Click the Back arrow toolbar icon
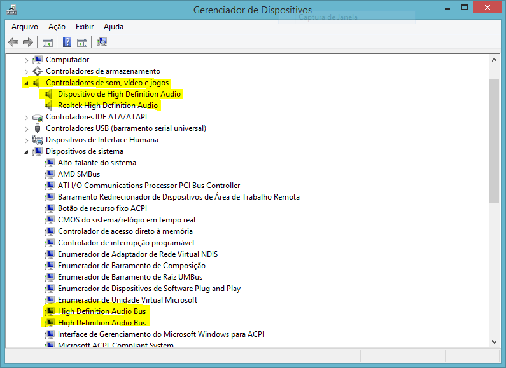506x368 pixels. point(13,42)
